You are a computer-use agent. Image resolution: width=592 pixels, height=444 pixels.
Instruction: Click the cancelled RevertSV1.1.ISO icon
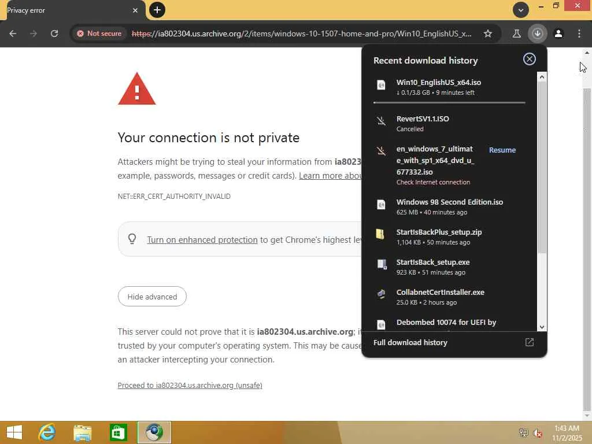(x=382, y=121)
